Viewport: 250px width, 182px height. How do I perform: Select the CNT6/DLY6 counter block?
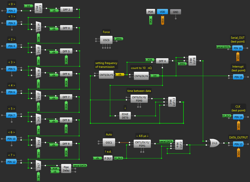pyautogui.click(x=141, y=76)
